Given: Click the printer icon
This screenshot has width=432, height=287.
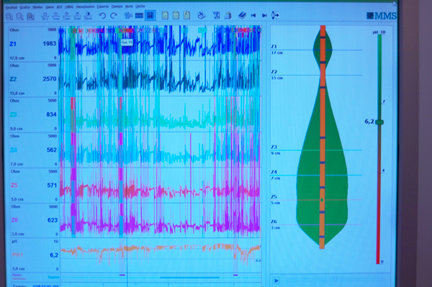Looking at the screenshot, I should click(228, 15).
